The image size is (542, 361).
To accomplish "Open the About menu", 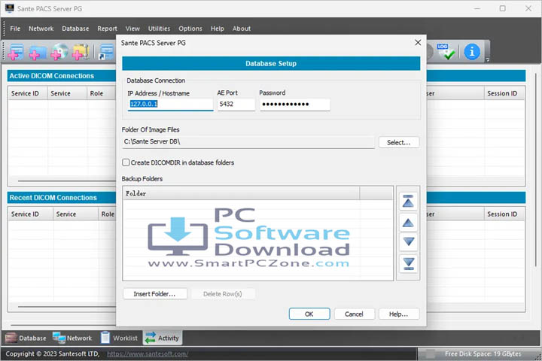I will click(x=242, y=29).
